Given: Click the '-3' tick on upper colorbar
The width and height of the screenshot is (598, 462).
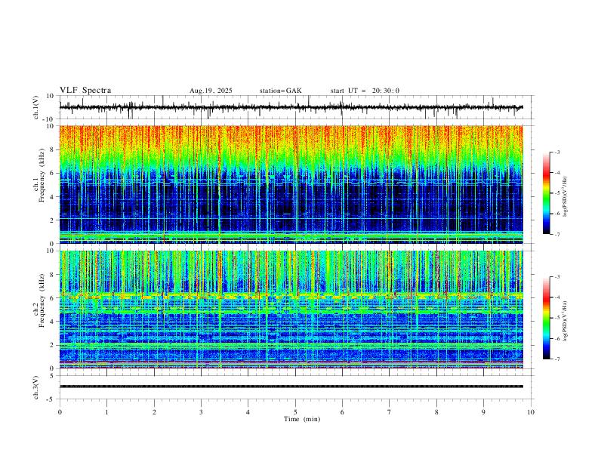Looking at the screenshot, I should 556,152.
